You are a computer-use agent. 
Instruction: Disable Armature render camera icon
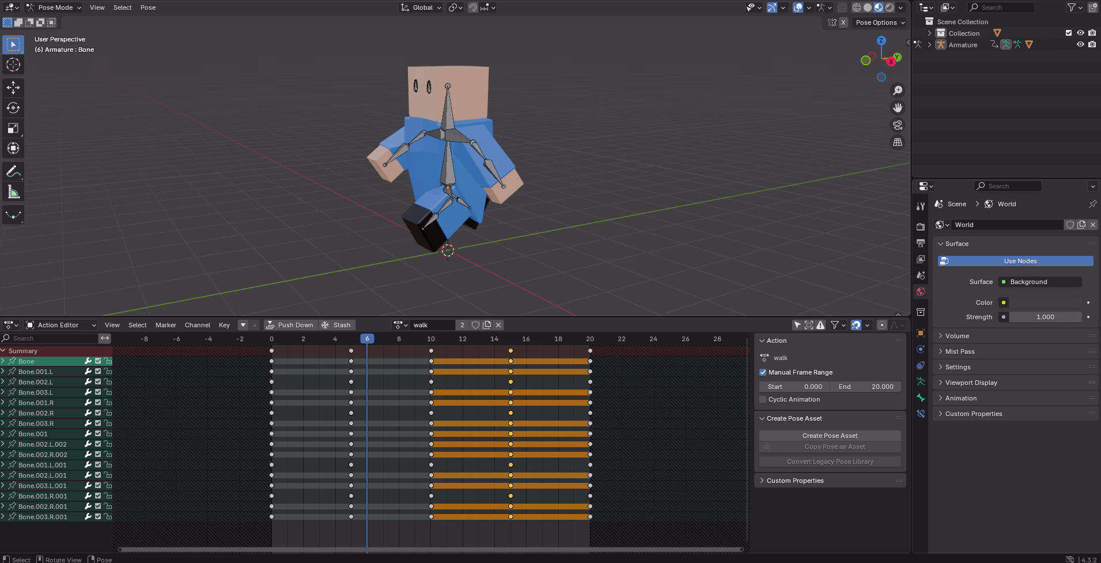pos(1092,44)
